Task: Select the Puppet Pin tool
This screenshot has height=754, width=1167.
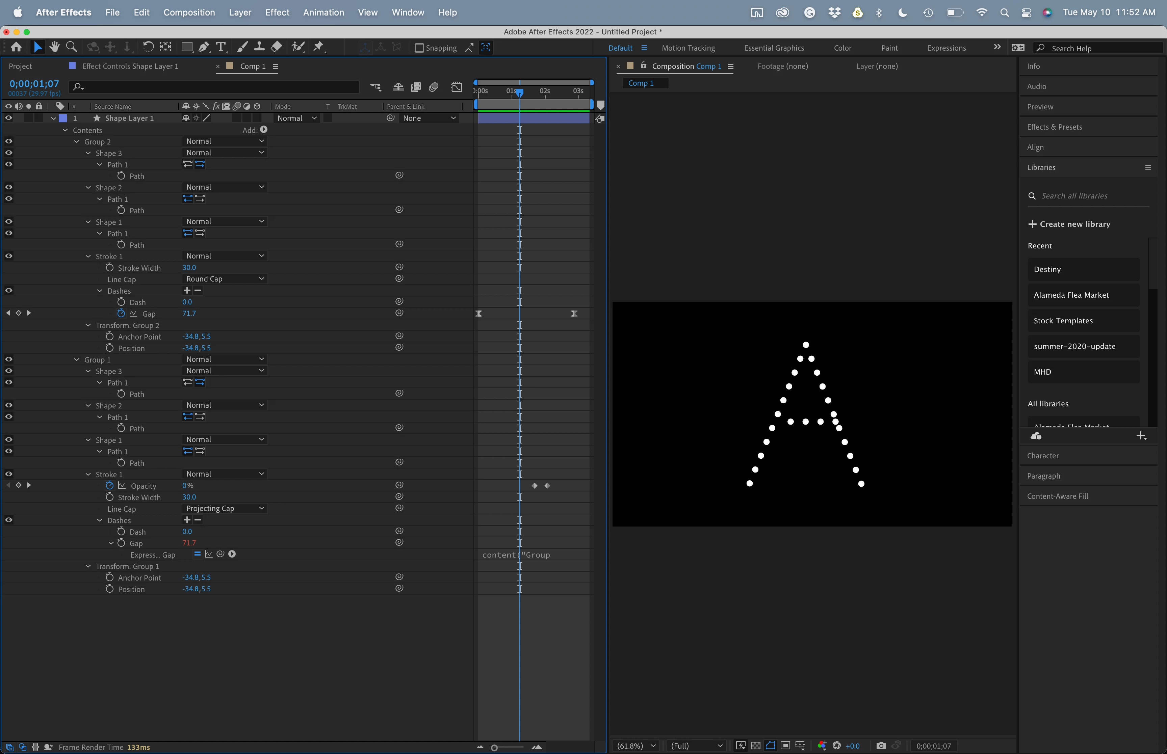Action: click(x=318, y=47)
